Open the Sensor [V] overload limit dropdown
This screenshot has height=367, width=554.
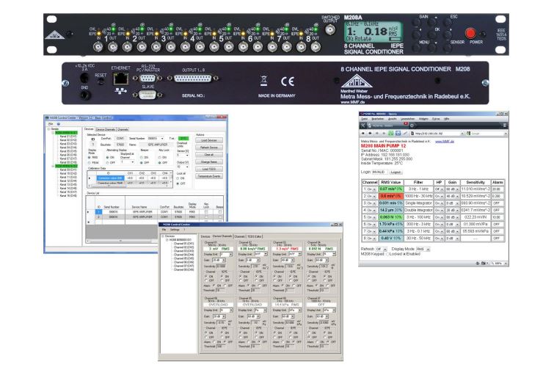click(x=183, y=155)
